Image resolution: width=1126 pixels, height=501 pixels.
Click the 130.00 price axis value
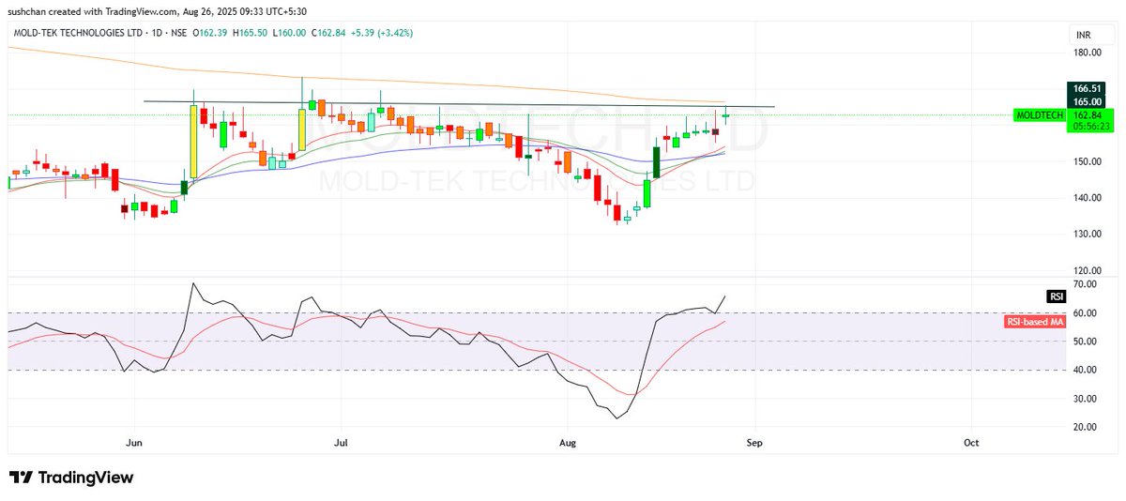coord(1088,235)
